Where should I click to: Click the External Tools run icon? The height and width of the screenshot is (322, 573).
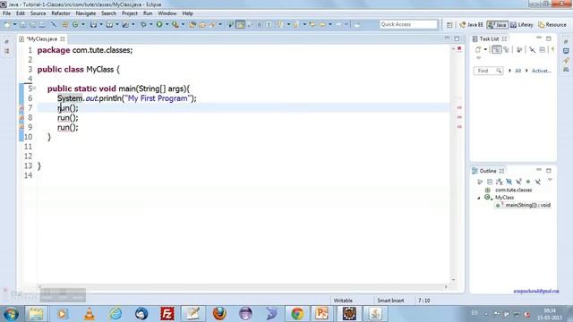click(x=175, y=24)
